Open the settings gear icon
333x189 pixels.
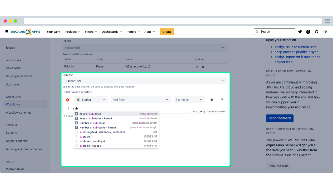[317, 32]
